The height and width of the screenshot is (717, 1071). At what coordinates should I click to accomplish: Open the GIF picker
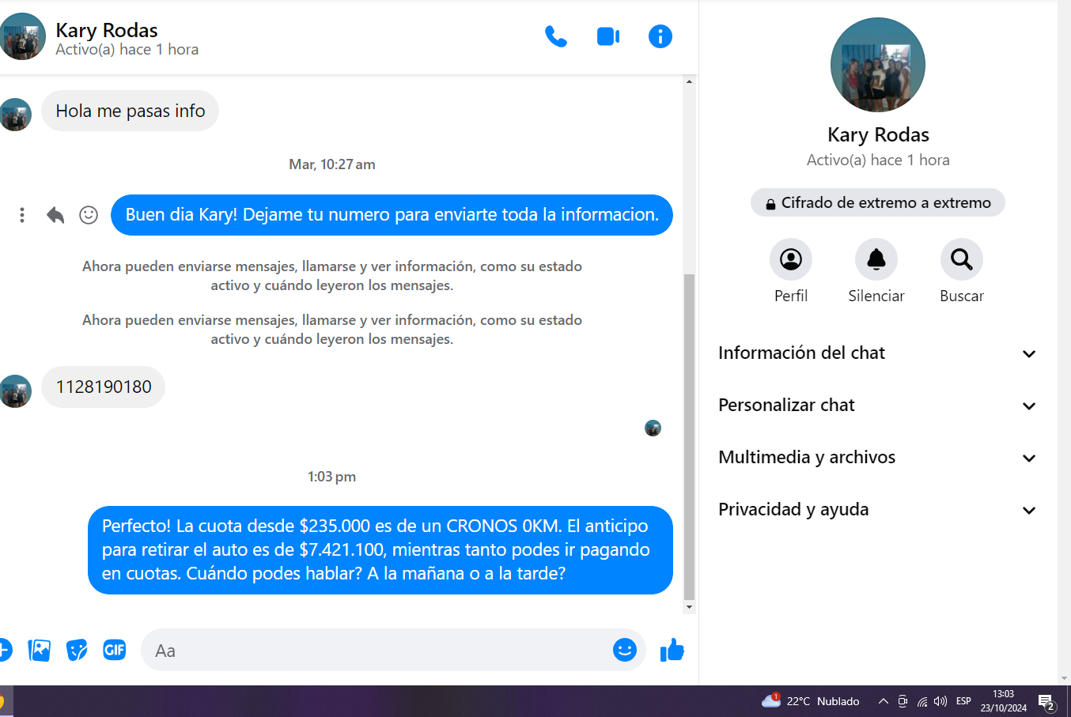[115, 650]
